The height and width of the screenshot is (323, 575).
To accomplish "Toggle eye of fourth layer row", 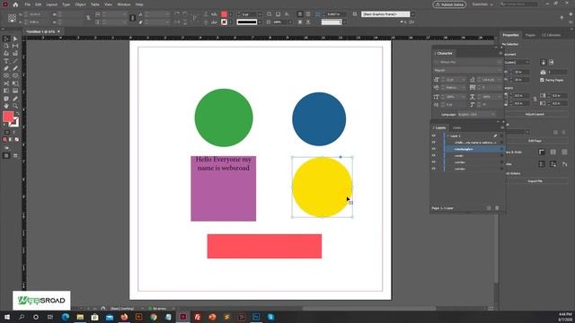I will tap(433, 155).
